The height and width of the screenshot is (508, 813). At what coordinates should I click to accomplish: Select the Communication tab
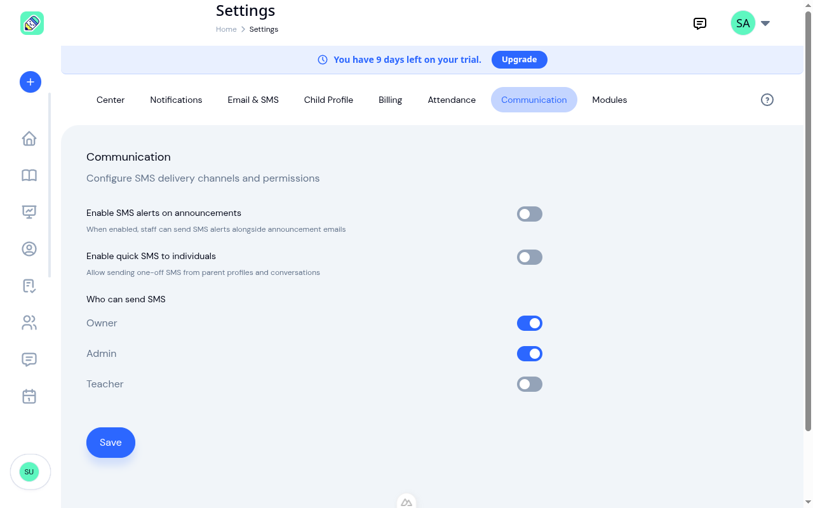(x=534, y=100)
